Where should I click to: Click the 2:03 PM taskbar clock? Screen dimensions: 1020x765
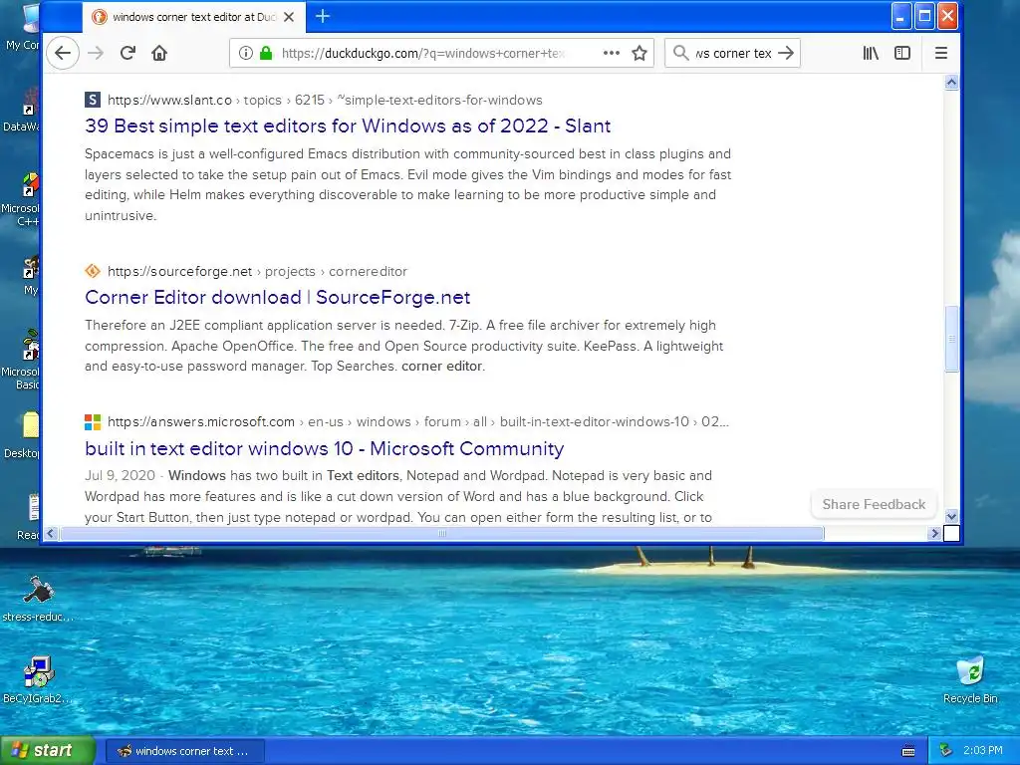pos(982,751)
